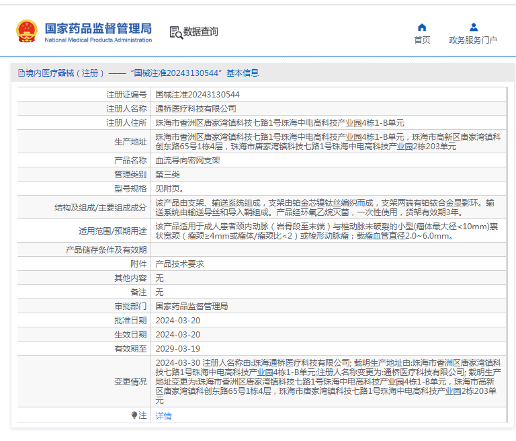Click the 审批部门 label
The width and height of the screenshot is (516, 441).
pyautogui.click(x=130, y=307)
